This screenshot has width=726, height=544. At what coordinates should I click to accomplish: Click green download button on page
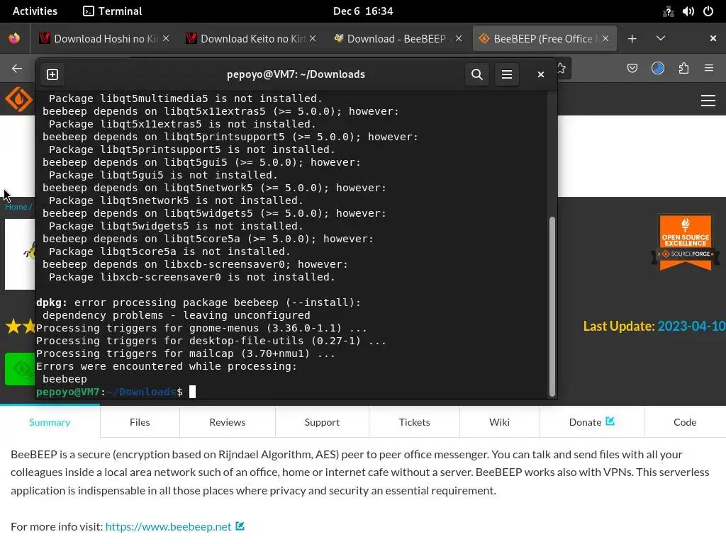[x=19, y=368]
